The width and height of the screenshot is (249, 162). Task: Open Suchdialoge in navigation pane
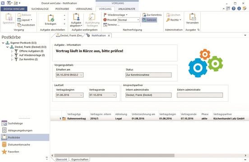coord(25,123)
